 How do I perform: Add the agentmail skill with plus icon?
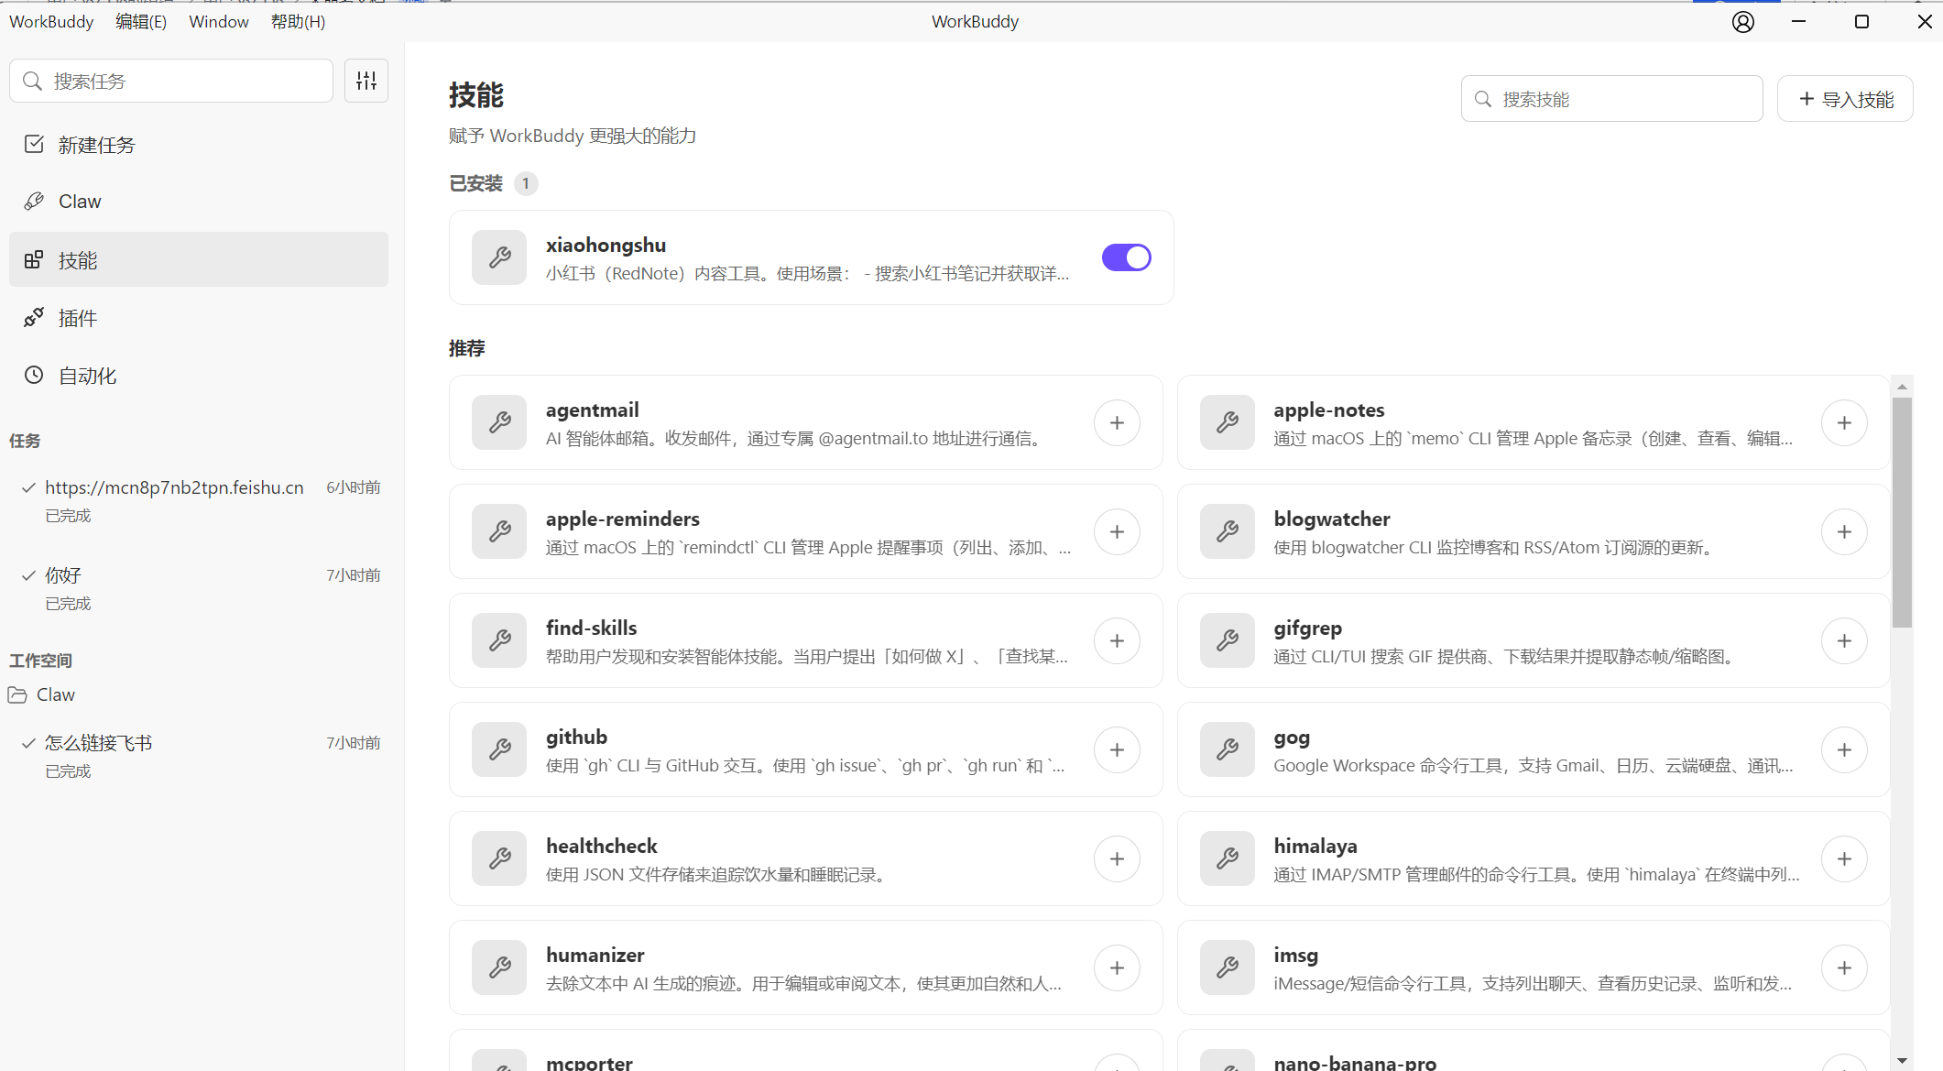click(x=1117, y=422)
